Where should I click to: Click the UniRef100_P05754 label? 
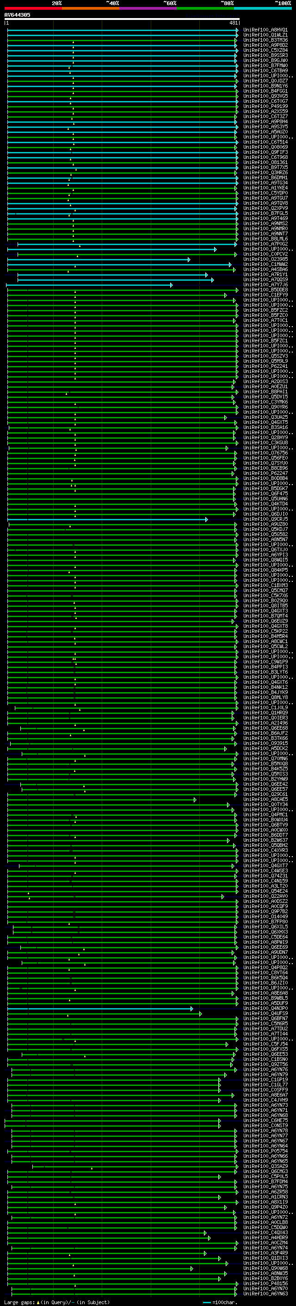pyautogui.click(x=265, y=1151)
